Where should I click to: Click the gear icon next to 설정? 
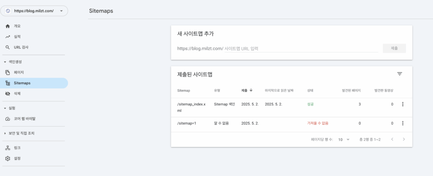pyautogui.click(x=8, y=159)
